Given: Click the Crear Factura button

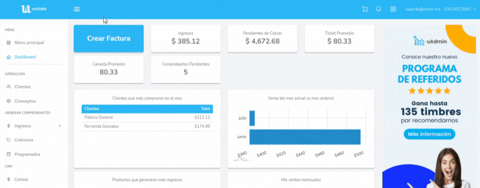Looking at the screenshot, I should pos(109,38).
